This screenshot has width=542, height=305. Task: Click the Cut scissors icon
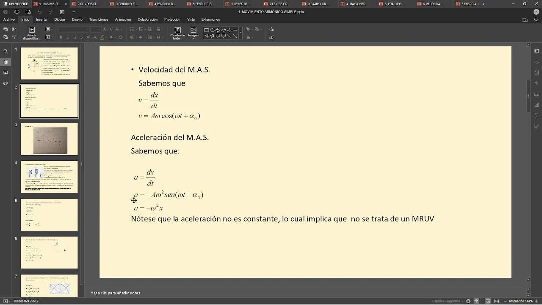click(14, 29)
